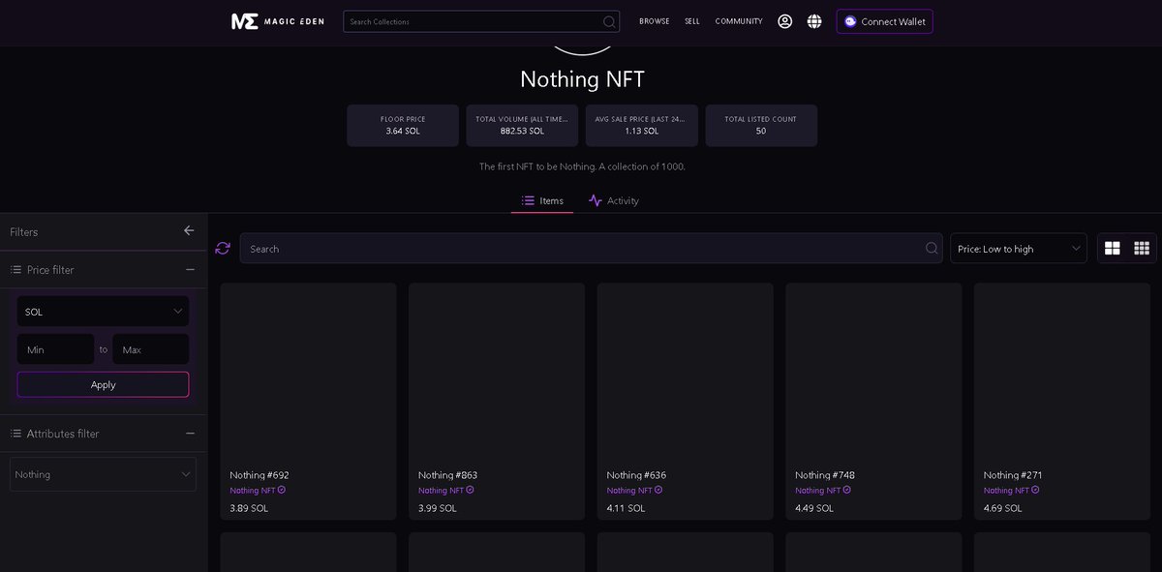Click verified badge on Nothing #271
The height and width of the screenshot is (572, 1162).
tap(1036, 490)
